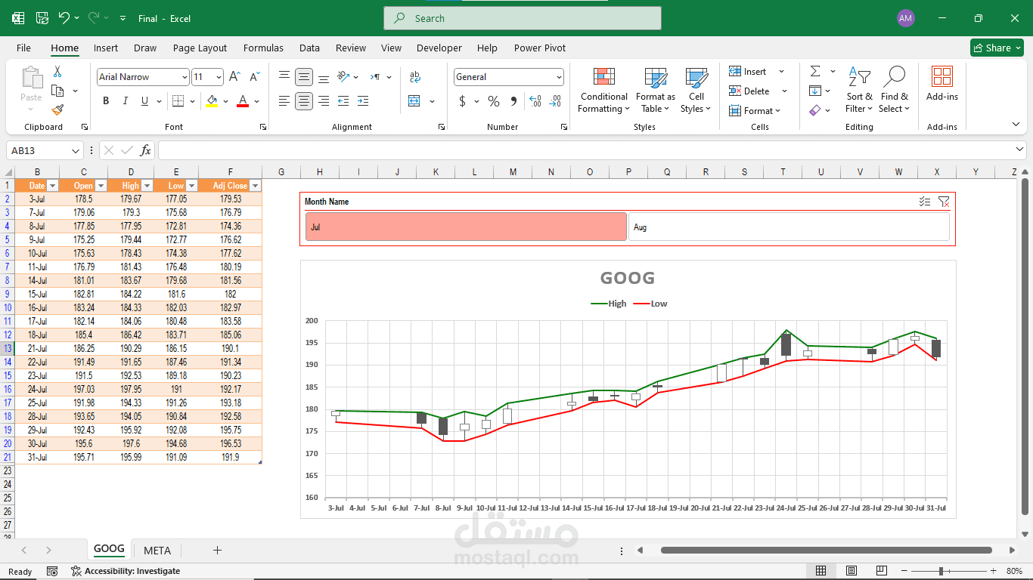Image resolution: width=1033 pixels, height=580 pixels.
Task: Switch to the Power Pivot tab
Action: coord(540,48)
